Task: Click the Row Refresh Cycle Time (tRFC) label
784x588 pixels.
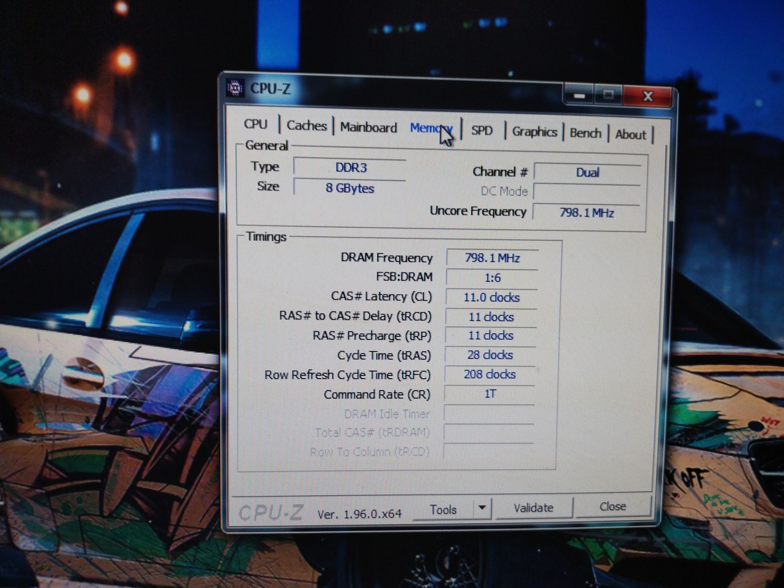Action: click(347, 375)
